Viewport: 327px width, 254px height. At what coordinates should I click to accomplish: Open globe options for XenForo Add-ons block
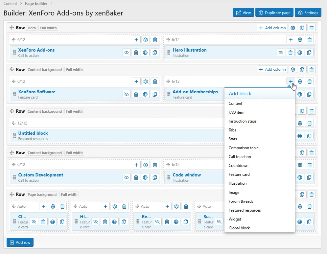(x=145, y=53)
